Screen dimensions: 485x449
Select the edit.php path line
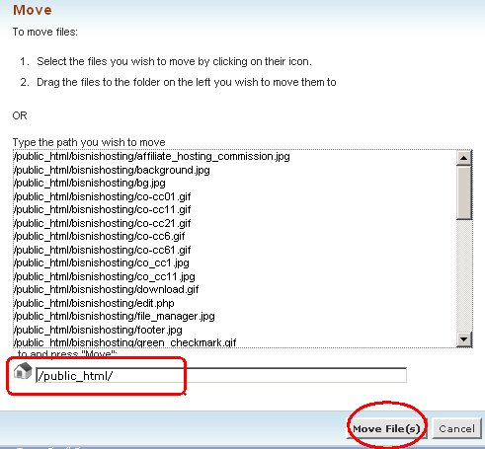(x=94, y=303)
